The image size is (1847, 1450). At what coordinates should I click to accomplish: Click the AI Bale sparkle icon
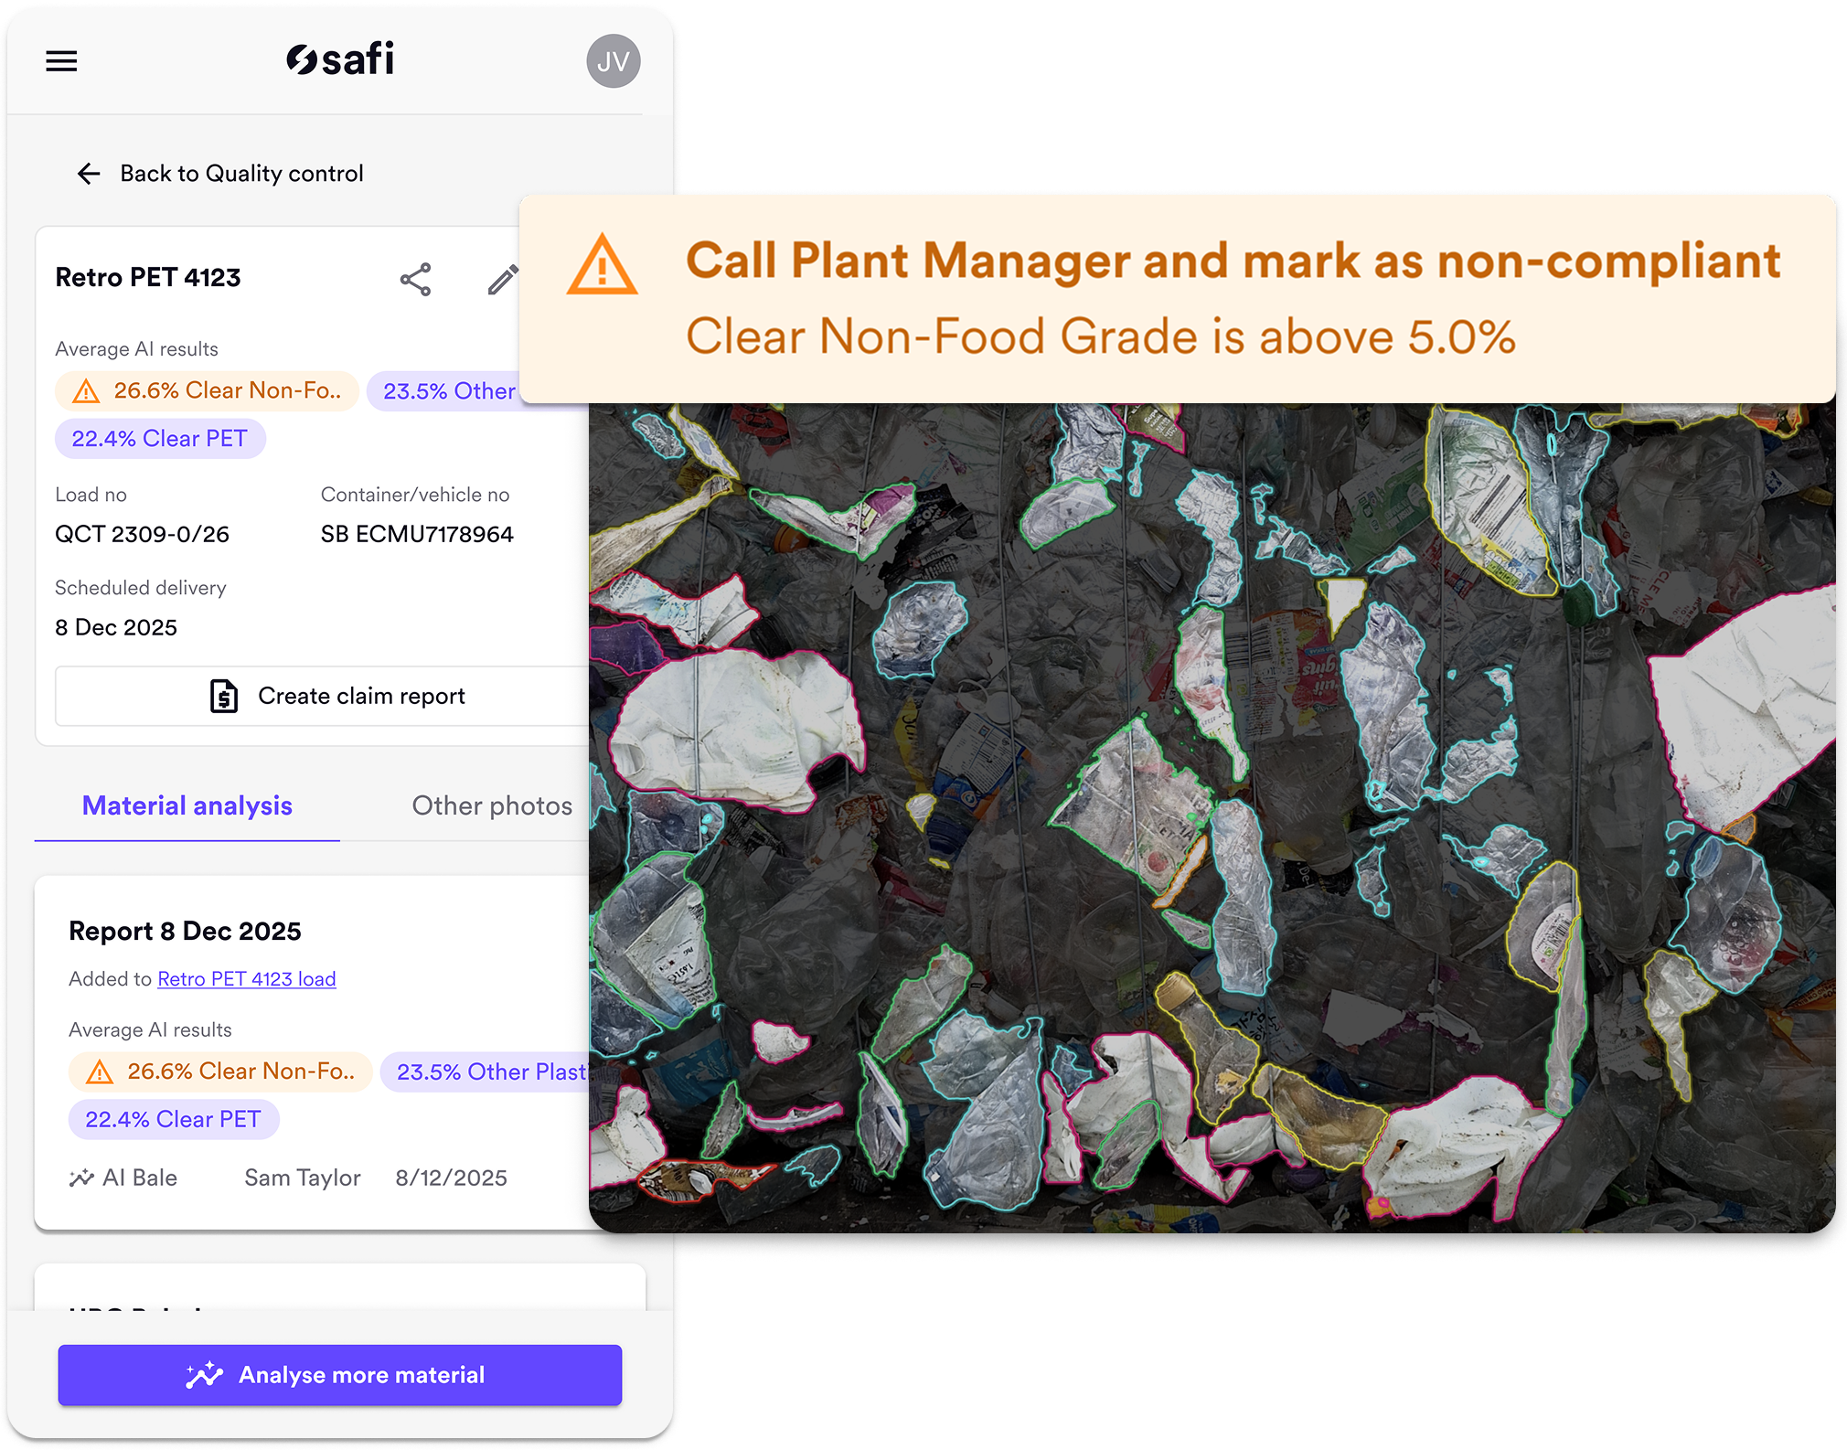pyautogui.click(x=81, y=1178)
